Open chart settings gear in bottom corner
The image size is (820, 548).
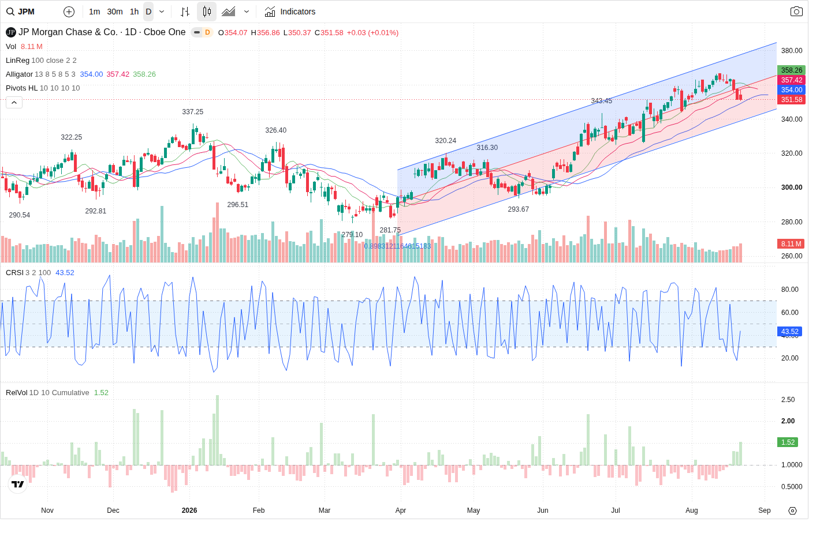(x=792, y=511)
